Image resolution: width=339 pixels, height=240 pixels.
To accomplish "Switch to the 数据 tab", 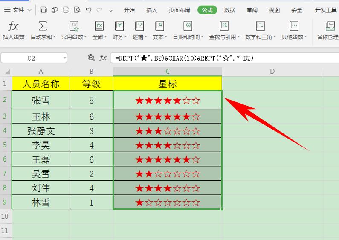I will (229, 10).
